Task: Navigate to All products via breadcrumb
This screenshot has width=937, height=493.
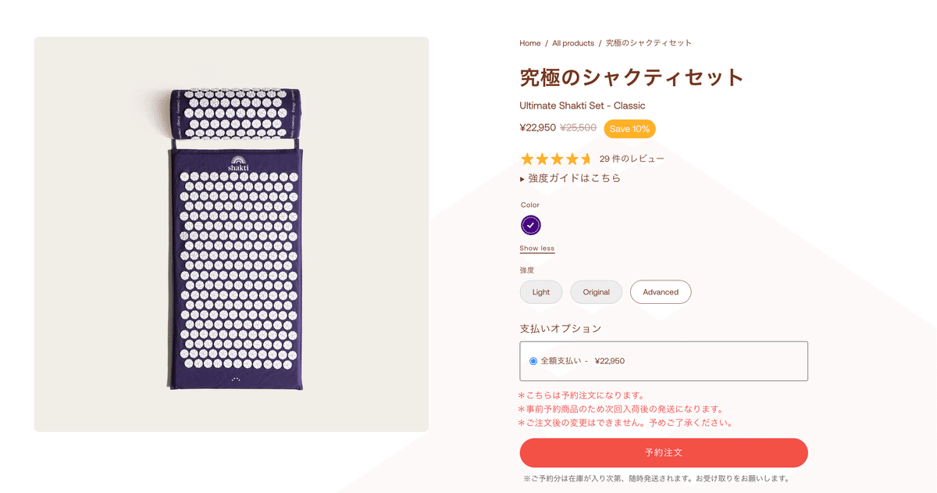Action: click(573, 43)
